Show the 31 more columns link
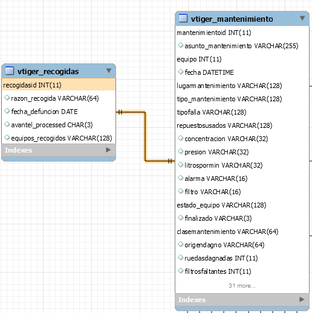Viewport: 312px width, 313px height. (x=242, y=286)
